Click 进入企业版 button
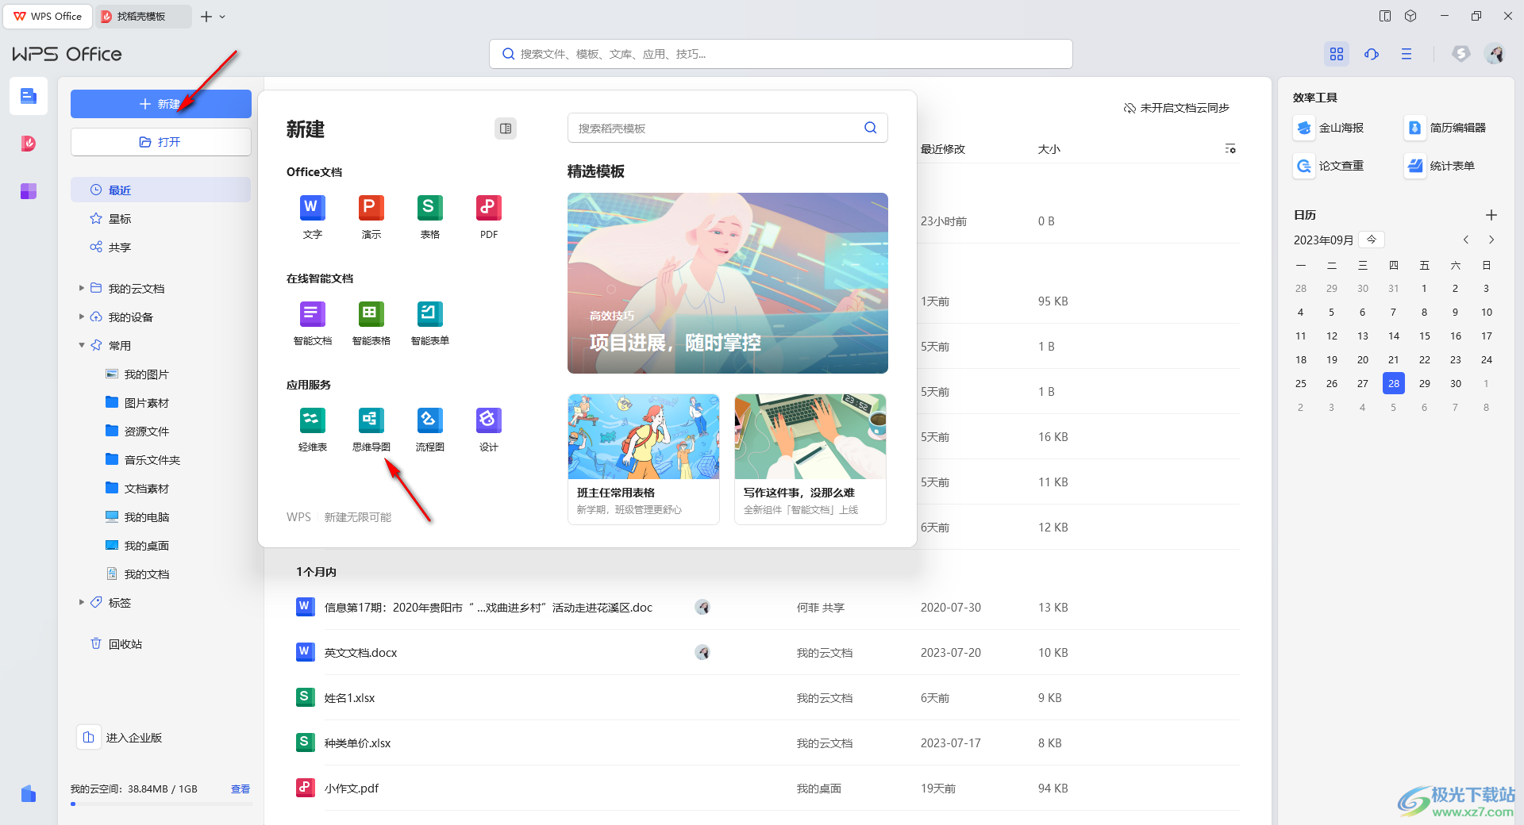Screen dimensions: 1524x825 tap(121, 738)
